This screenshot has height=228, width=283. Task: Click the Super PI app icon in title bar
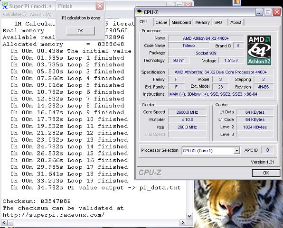point(5,6)
